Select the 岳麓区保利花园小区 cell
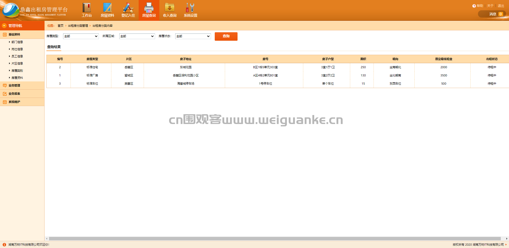Image resolution: width=509 pixels, height=248 pixels. tap(186, 75)
